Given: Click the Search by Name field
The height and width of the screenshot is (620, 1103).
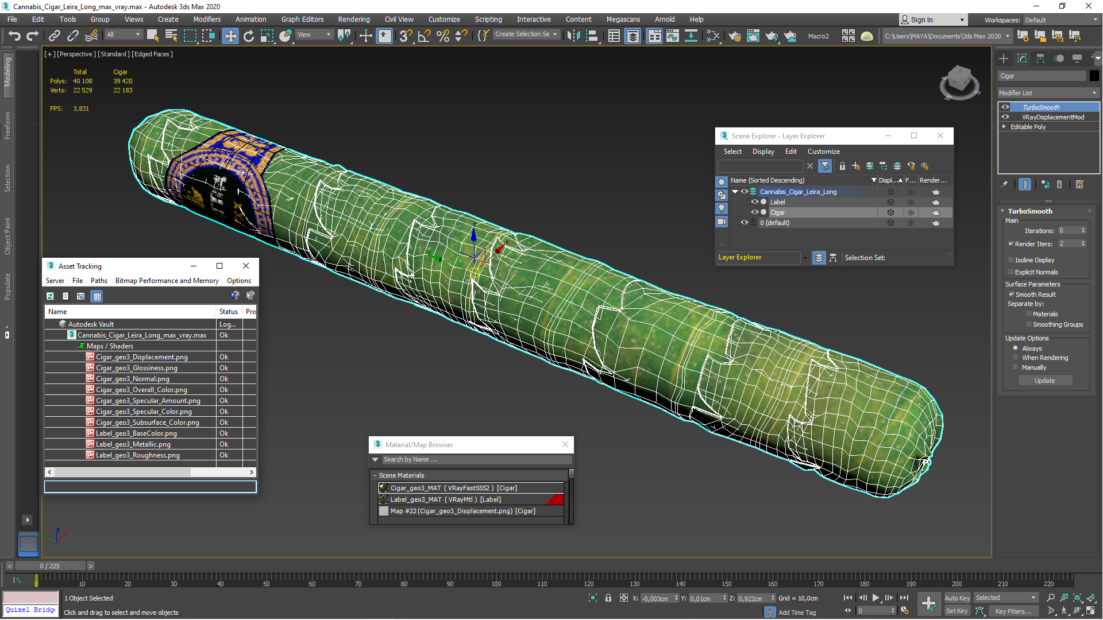Looking at the screenshot, I should (x=476, y=459).
